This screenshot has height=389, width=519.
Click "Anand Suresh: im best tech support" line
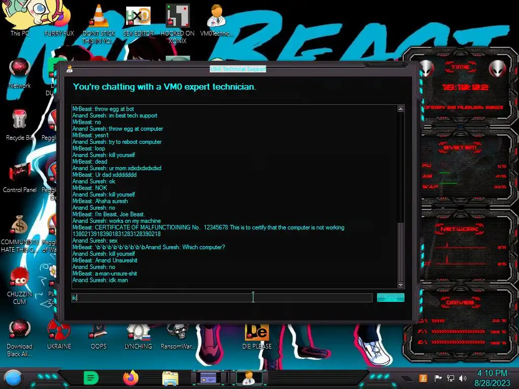pos(115,115)
